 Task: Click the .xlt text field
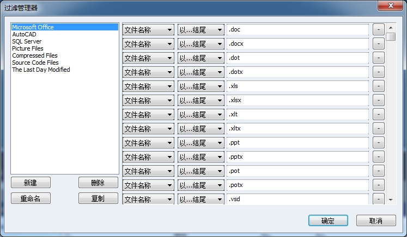coord(297,114)
